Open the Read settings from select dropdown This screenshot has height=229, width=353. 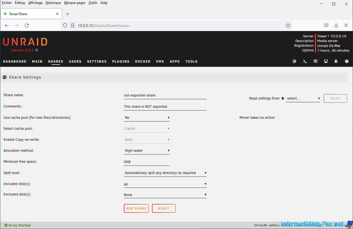303,98
